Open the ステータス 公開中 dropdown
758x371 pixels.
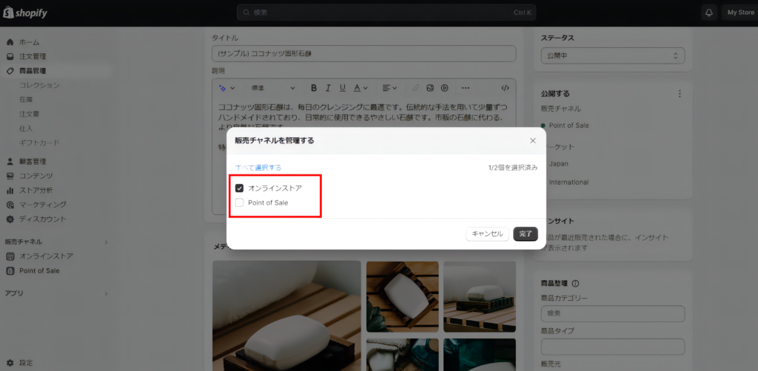(612, 55)
